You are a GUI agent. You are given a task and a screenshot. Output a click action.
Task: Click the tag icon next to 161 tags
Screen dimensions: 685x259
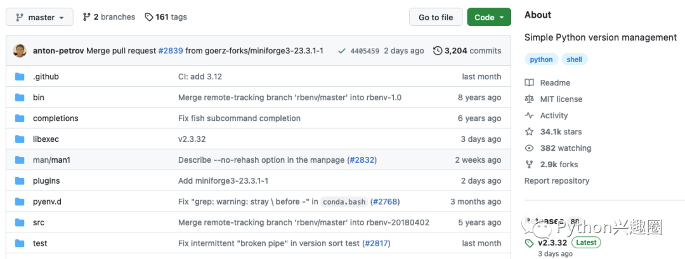tap(149, 17)
